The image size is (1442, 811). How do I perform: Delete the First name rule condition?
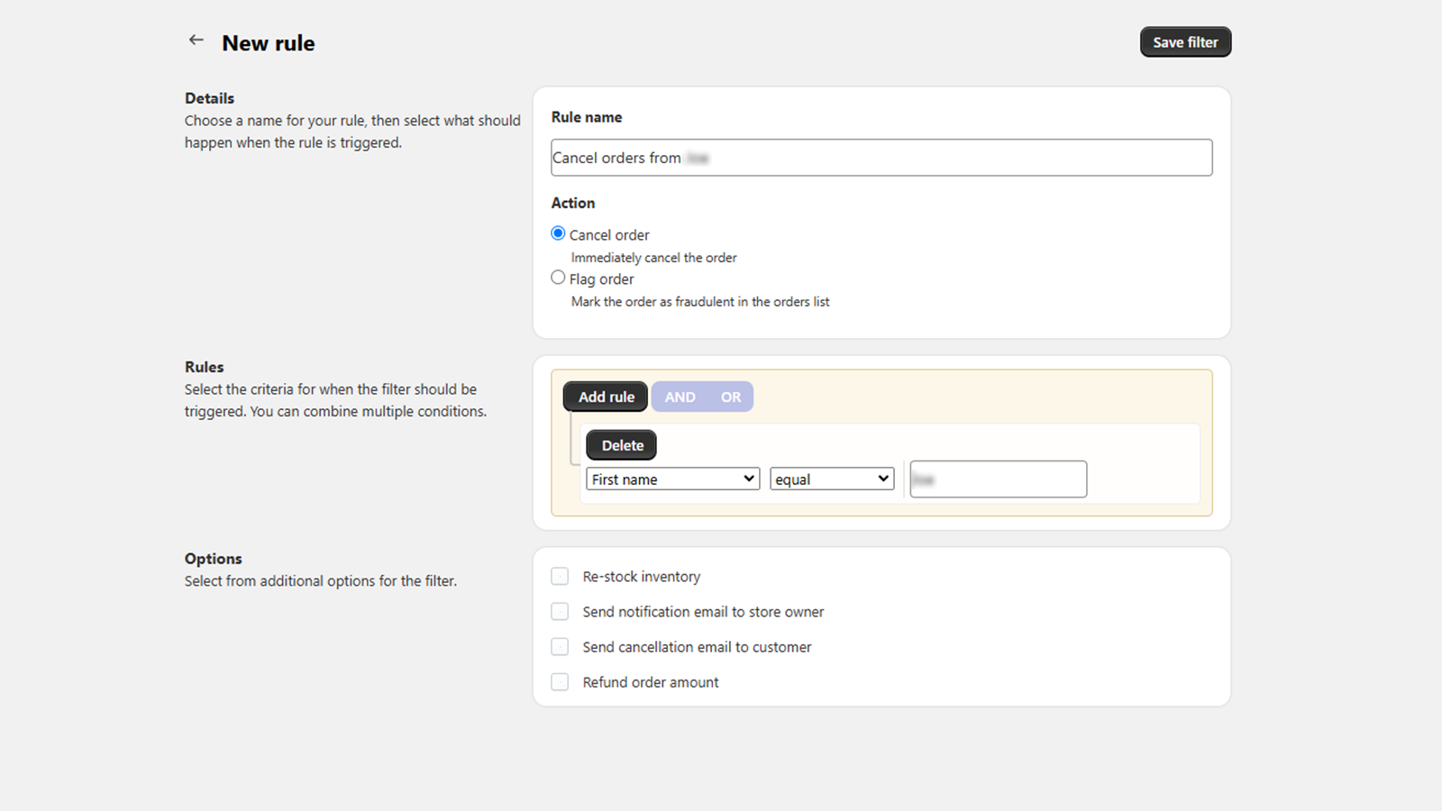pyautogui.click(x=622, y=445)
